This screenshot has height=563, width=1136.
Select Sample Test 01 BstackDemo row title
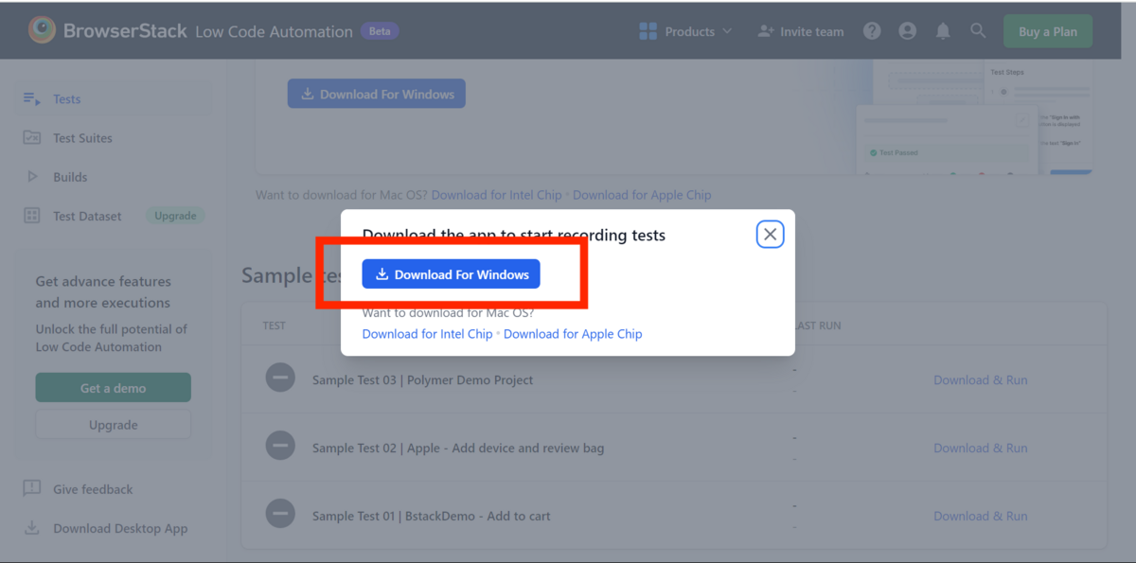point(432,517)
